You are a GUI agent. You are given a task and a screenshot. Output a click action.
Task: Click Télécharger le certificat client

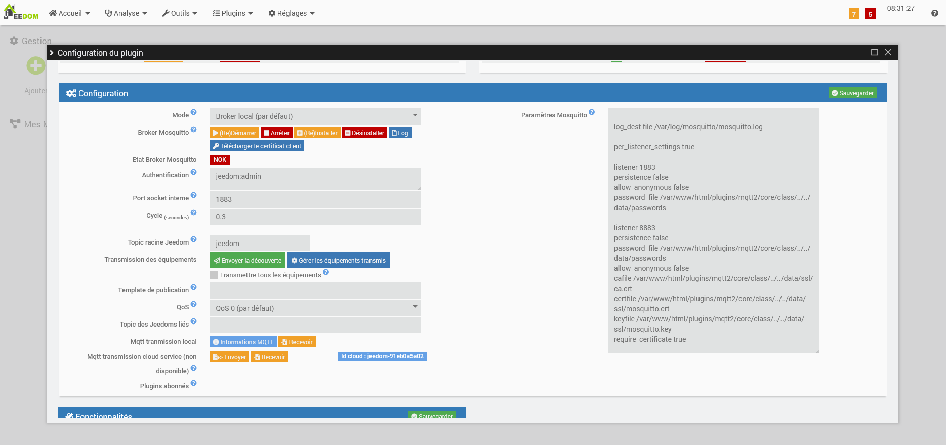coord(257,146)
